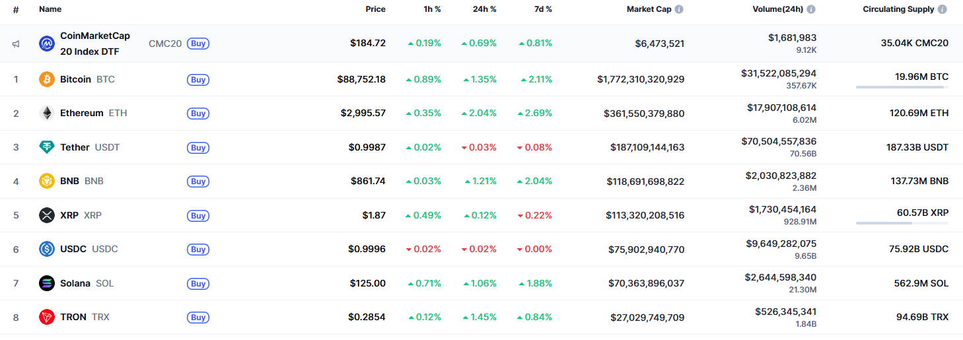Click the BNB yellow logo icon

47,181
